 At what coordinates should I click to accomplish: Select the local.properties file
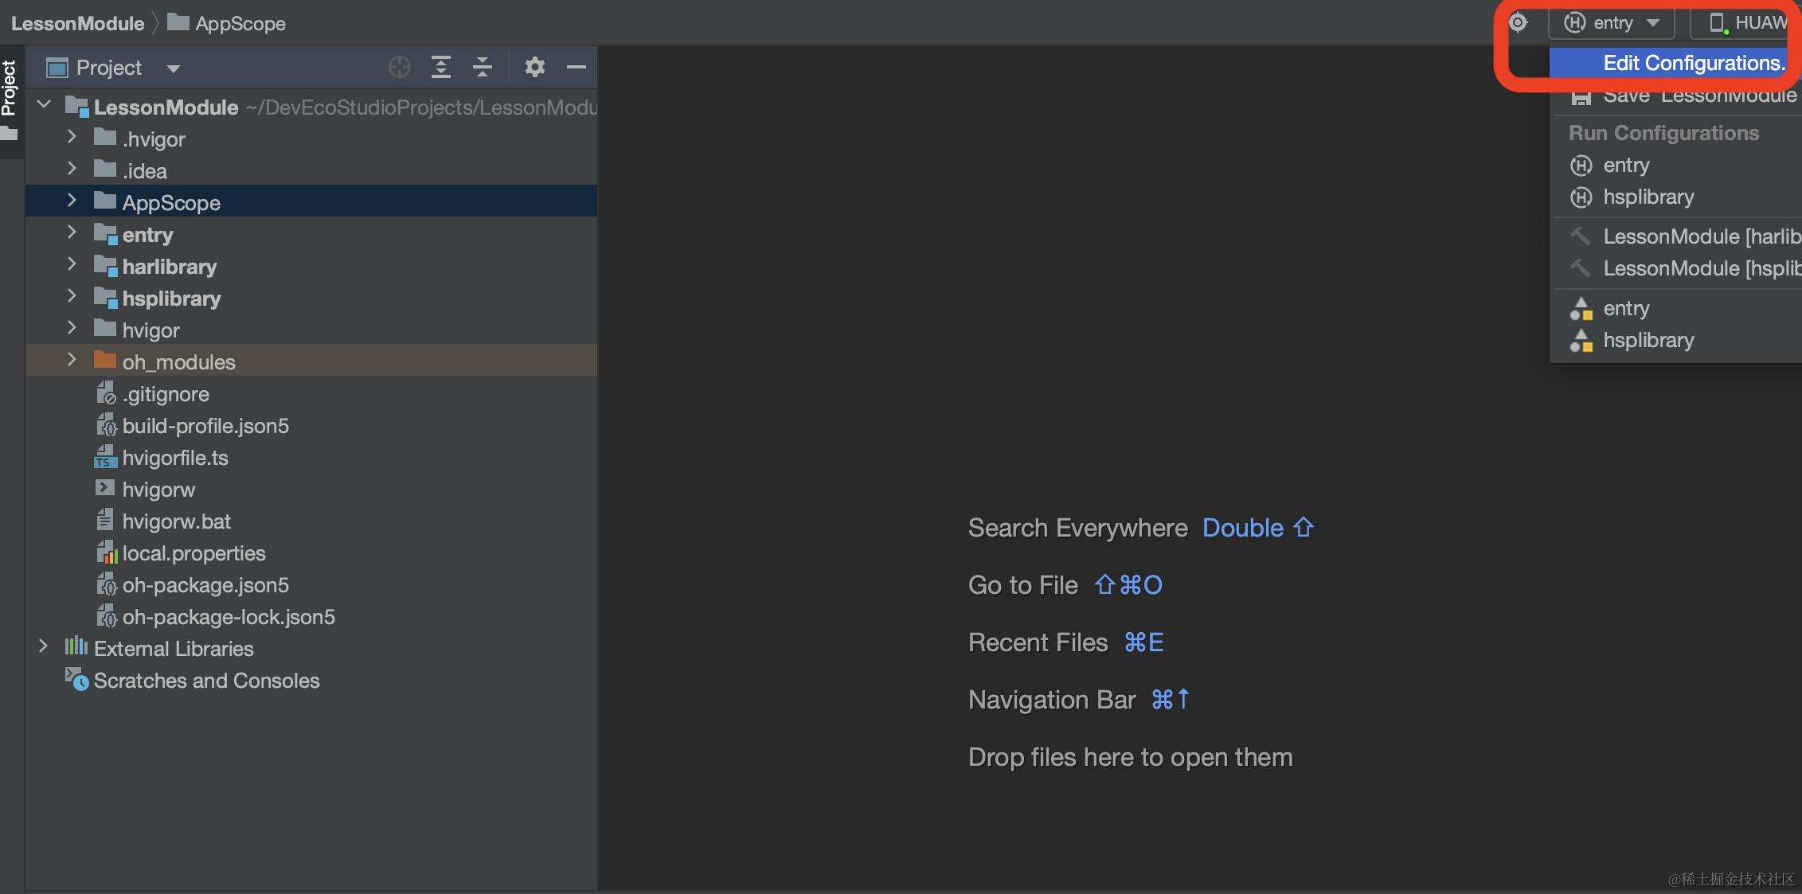[x=193, y=553]
